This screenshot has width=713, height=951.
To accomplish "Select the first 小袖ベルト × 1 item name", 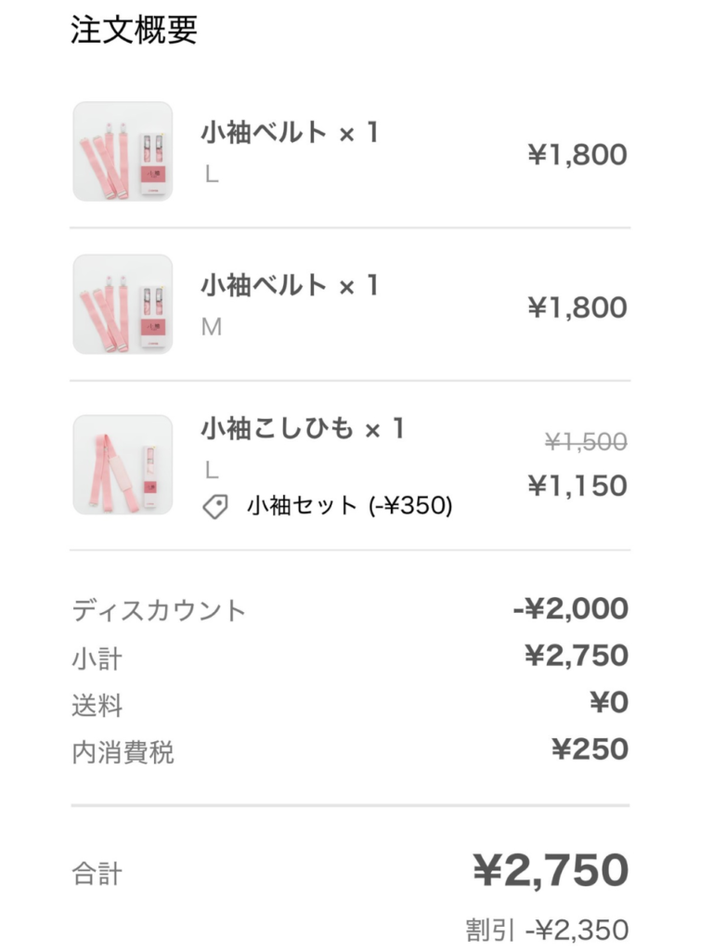I will [x=290, y=133].
